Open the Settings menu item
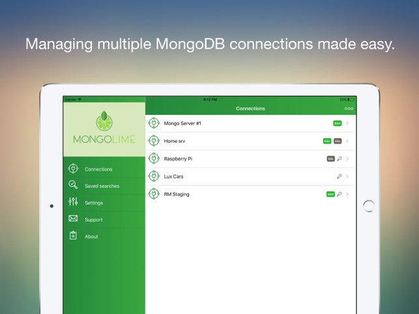This screenshot has height=314, width=419. tap(104, 203)
